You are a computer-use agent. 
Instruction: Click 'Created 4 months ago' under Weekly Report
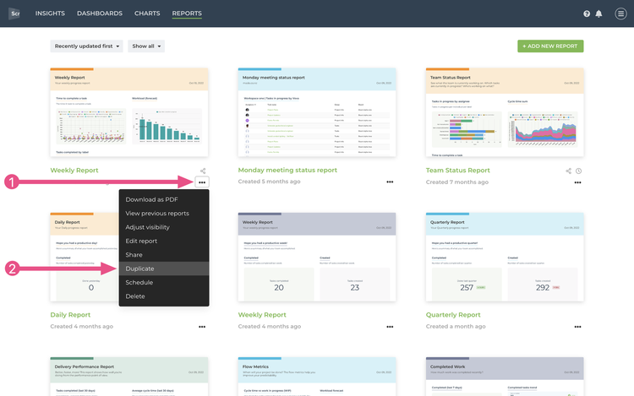pos(270,326)
